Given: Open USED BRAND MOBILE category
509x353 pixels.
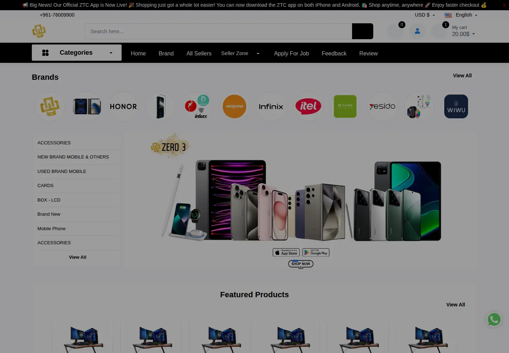Looking at the screenshot, I should [62, 171].
